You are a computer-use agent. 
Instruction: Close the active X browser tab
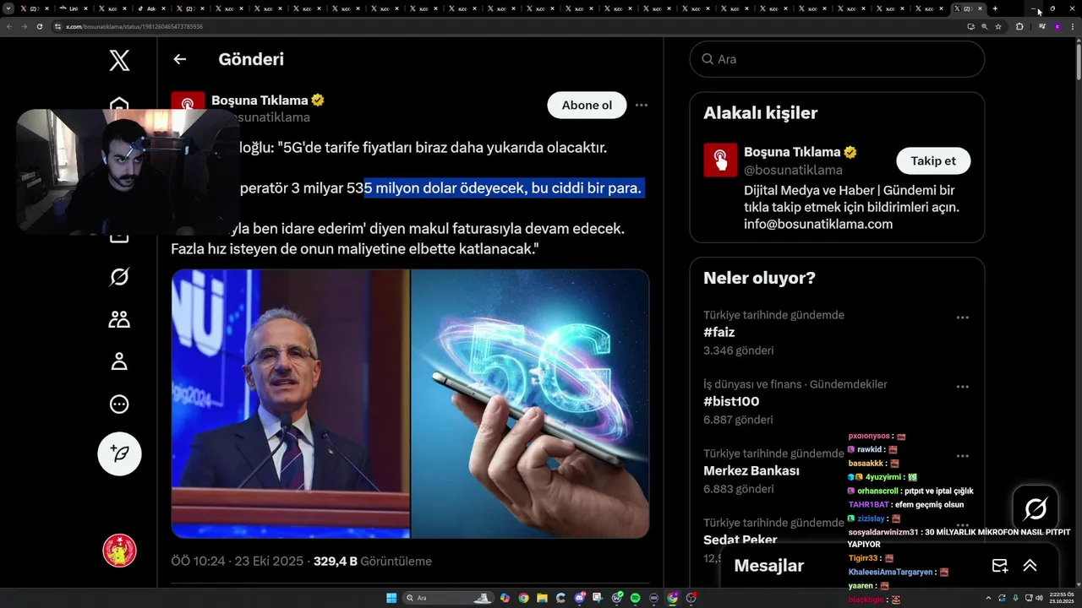coord(980,8)
